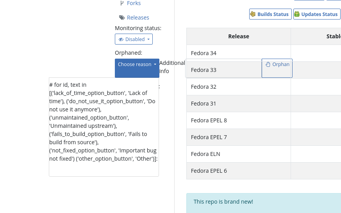Click the dropdown panel with option_button text
The width and height of the screenshot is (341, 213).
tap(104, 127)
